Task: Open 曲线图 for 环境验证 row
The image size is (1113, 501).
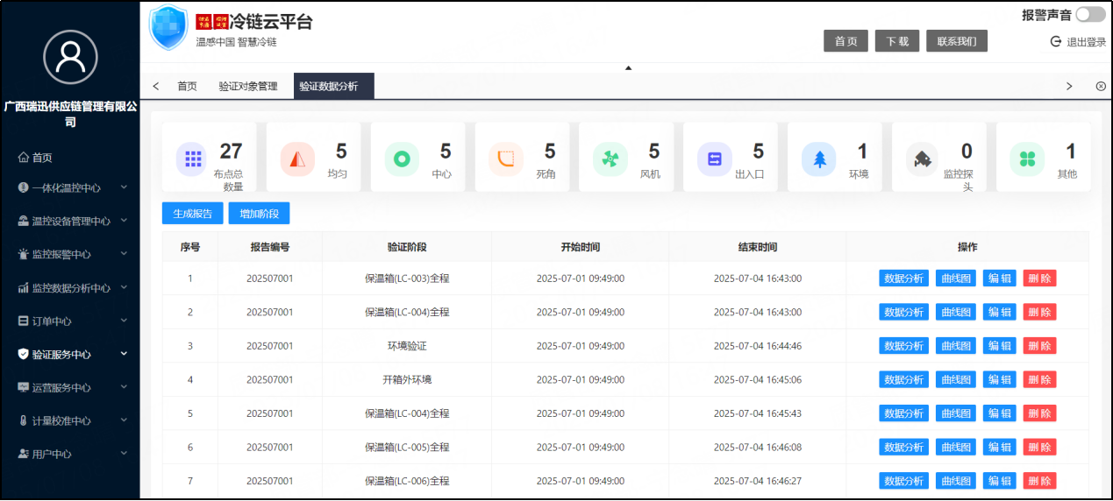Action: click(x=955, y=346)
